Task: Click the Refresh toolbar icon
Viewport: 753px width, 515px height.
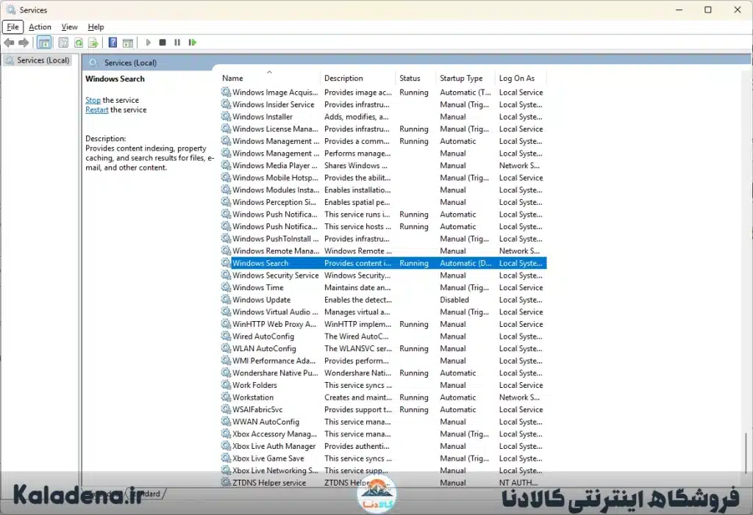Action: 78,43
